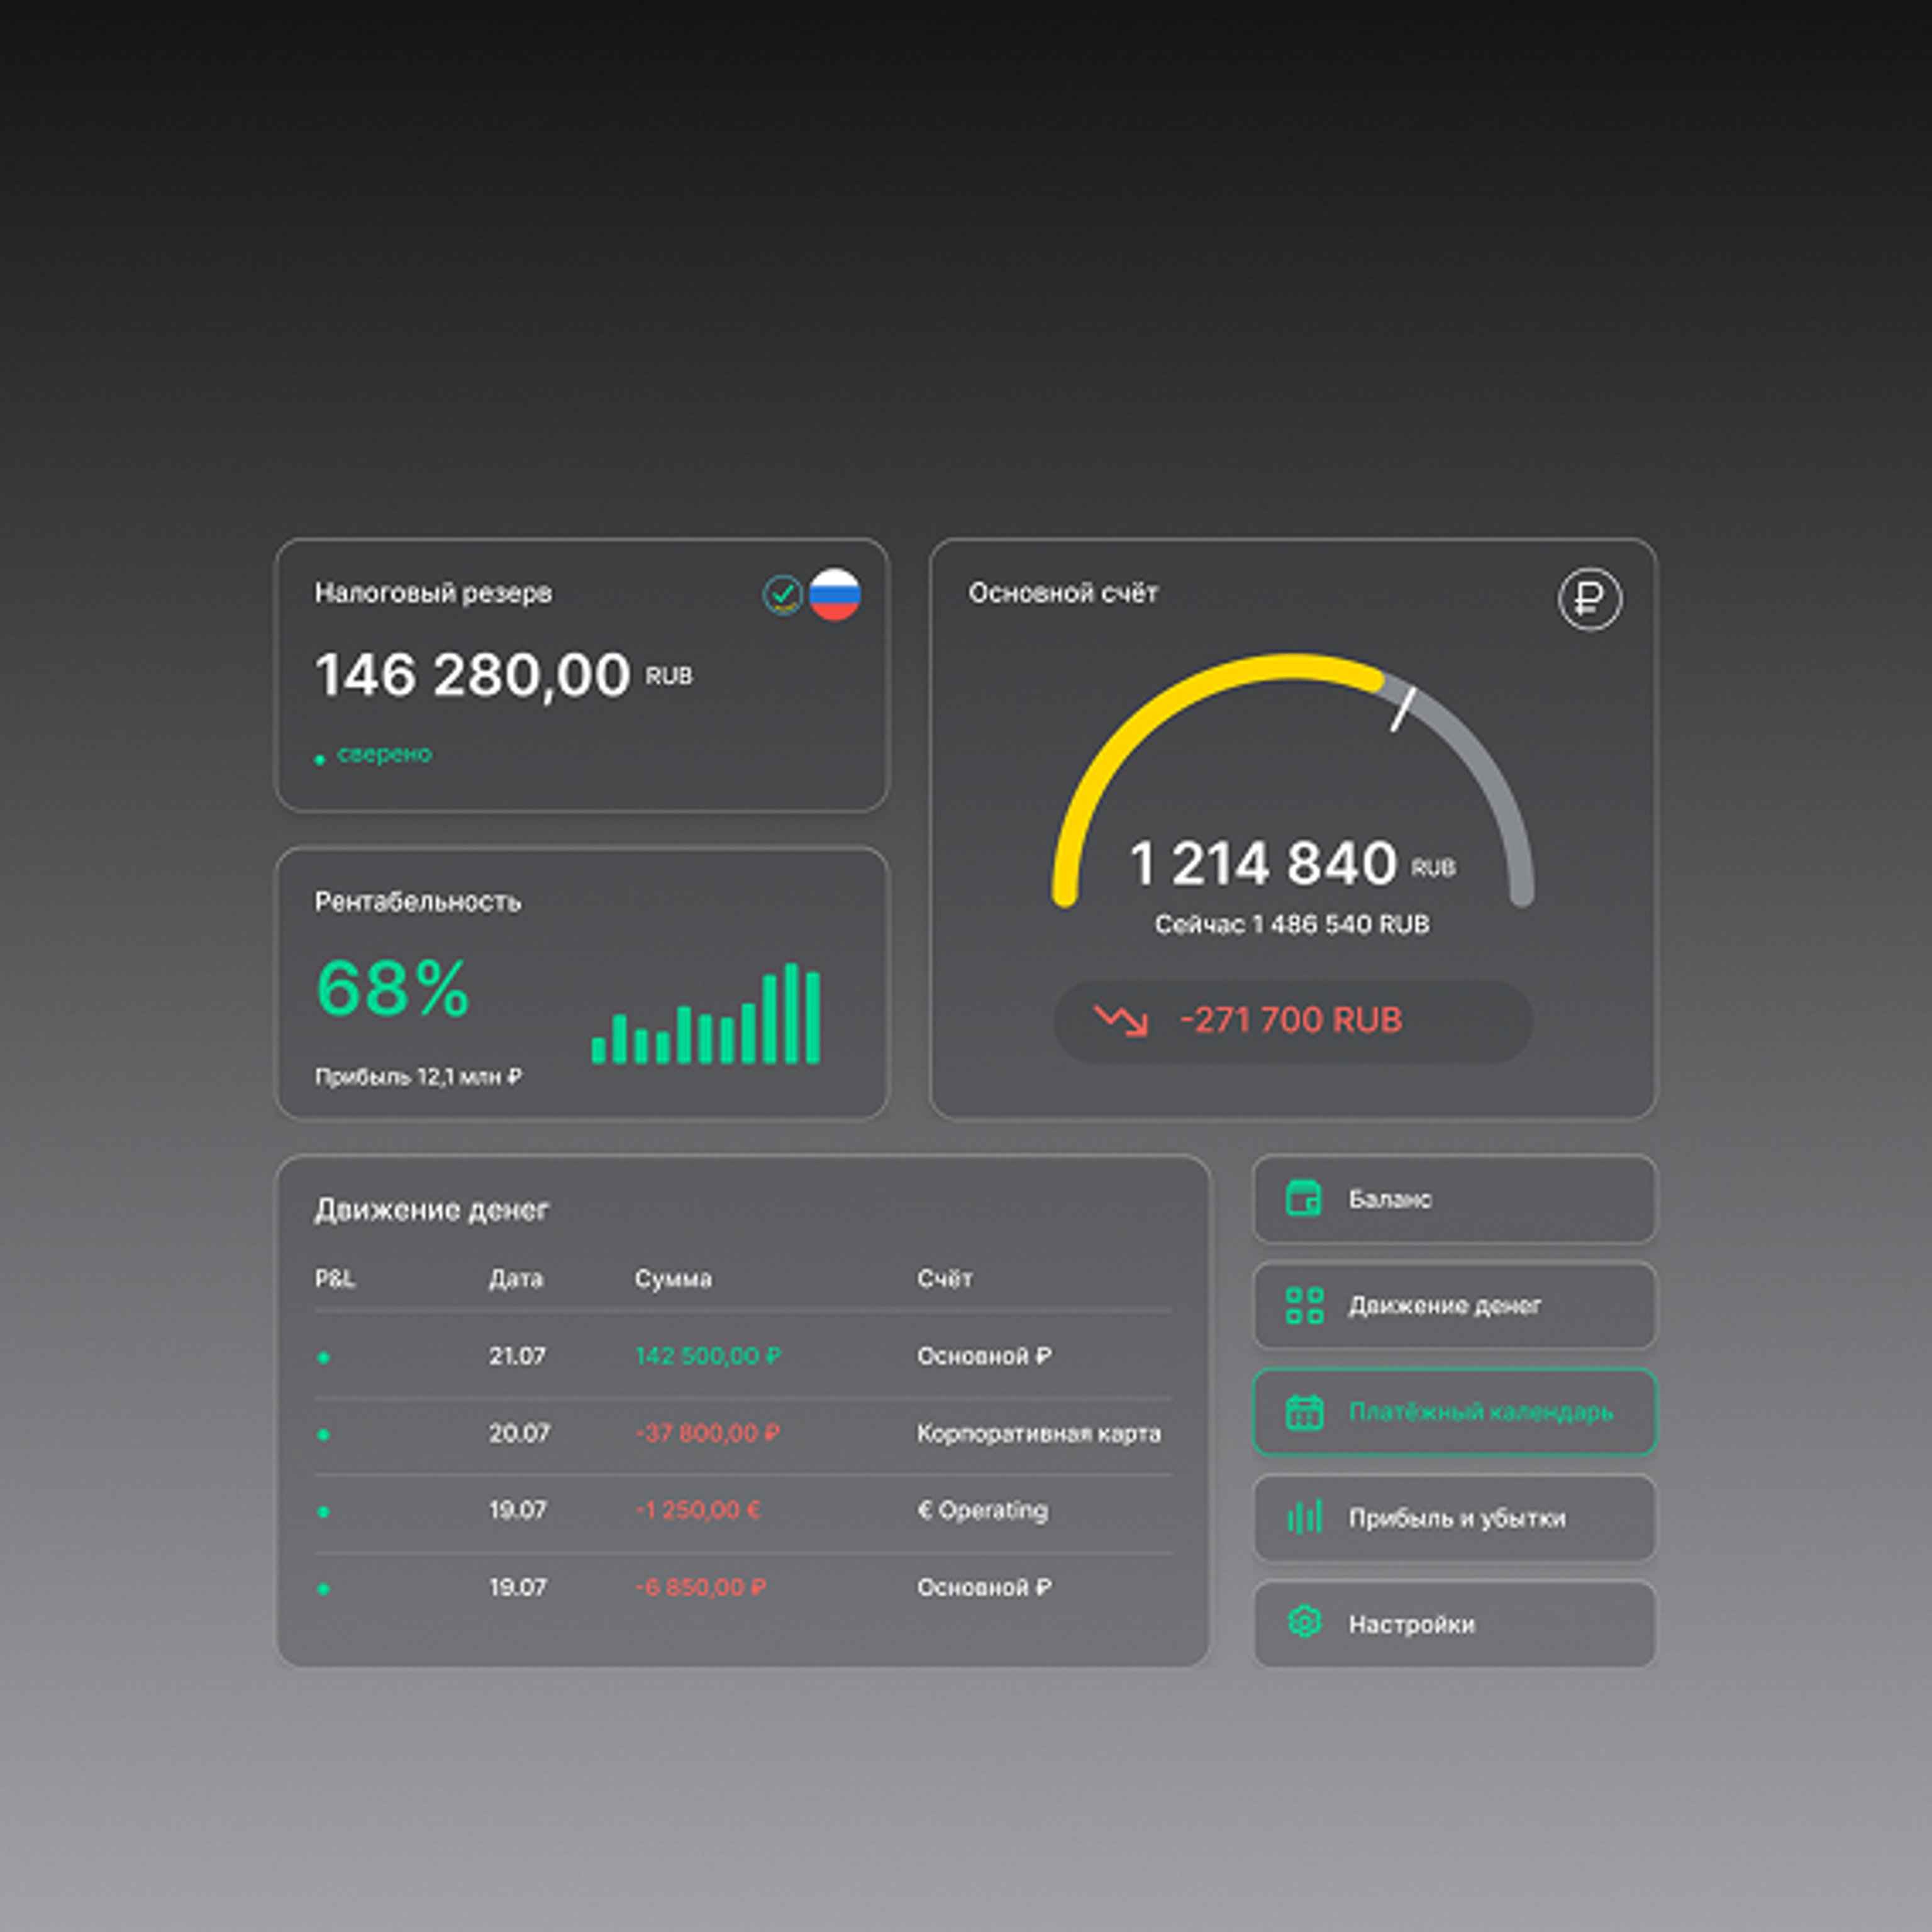The width and height of the screenshot is (1932, 1932).
Task: Click the red downward trend arrow icon
Action: coord(1120,1020)
